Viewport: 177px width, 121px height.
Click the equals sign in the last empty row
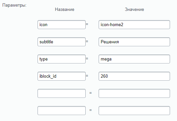(x=91, y=110)
